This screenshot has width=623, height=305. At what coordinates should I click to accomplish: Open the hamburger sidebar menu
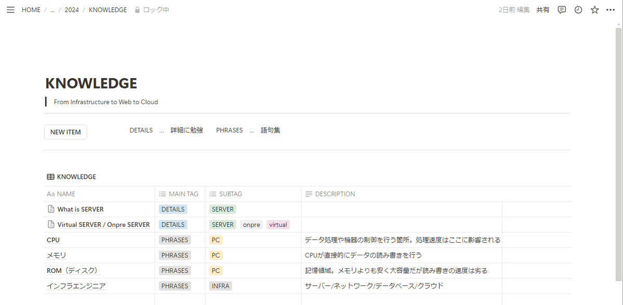[x=10, y=10]
